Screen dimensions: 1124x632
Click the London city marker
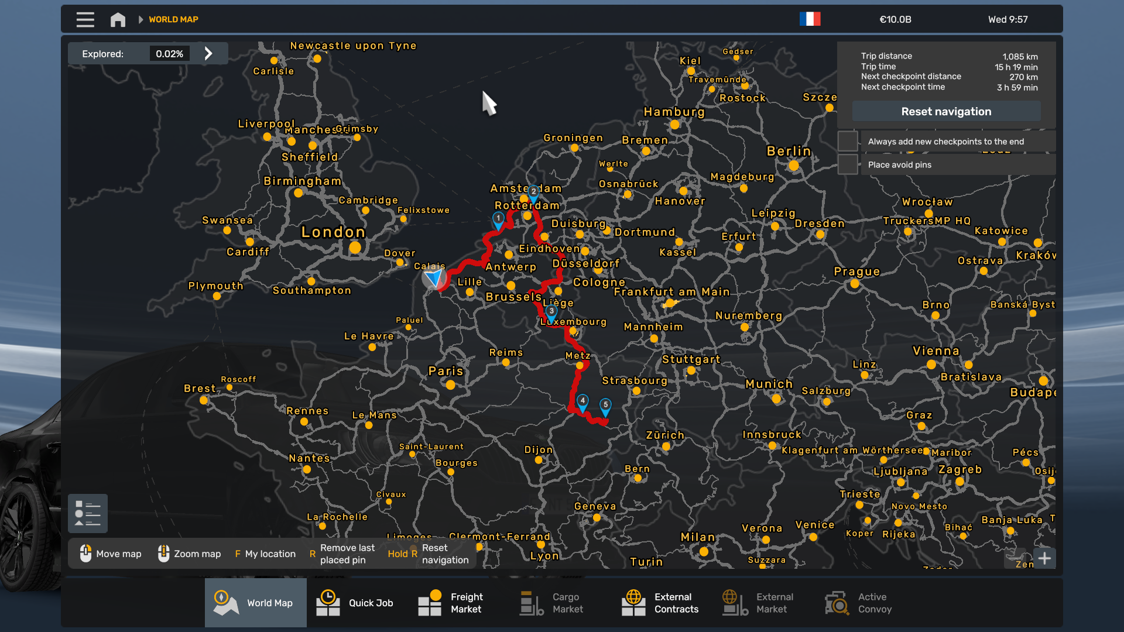tap(355, 248)
